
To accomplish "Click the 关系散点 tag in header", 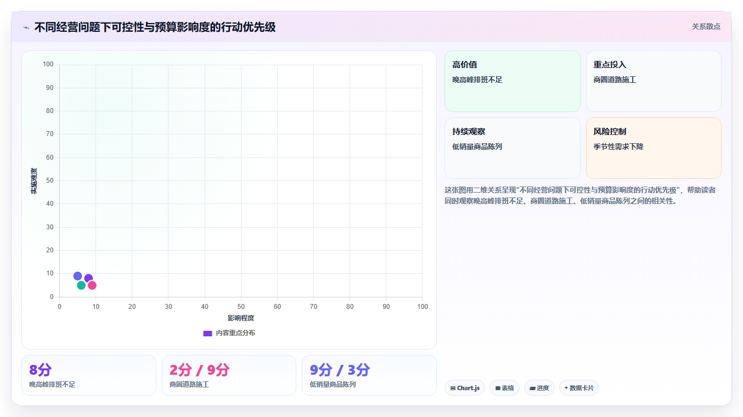I will 706,26.
